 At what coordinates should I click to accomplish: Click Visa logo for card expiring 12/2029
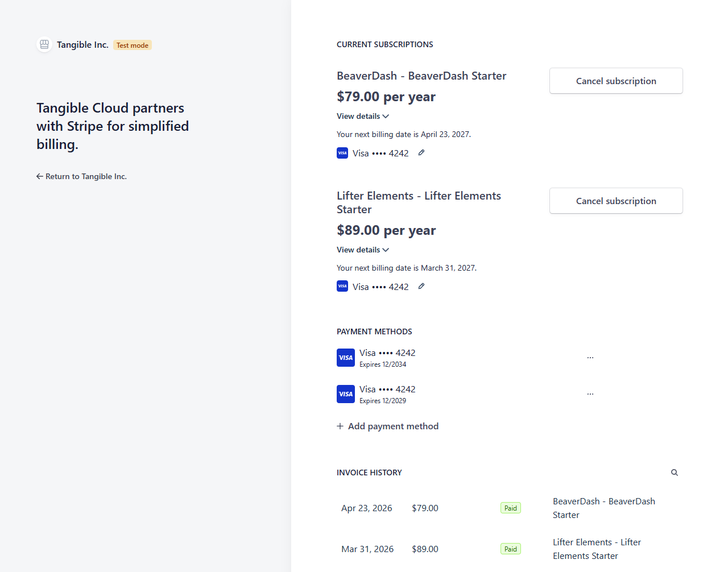pos(346,394)
